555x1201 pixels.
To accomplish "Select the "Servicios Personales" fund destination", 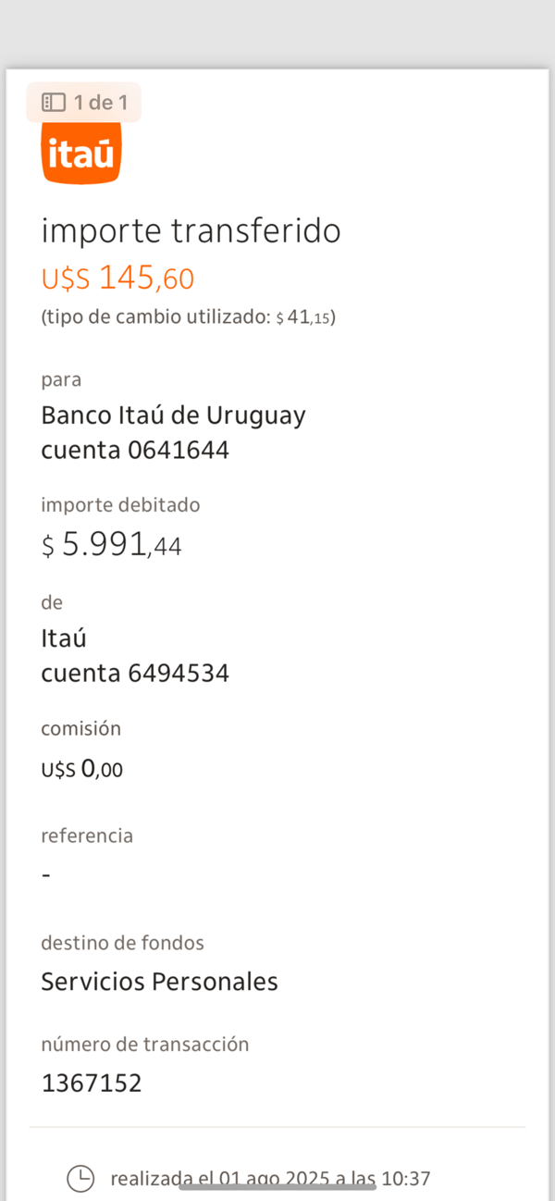I will tap(159, 982).
